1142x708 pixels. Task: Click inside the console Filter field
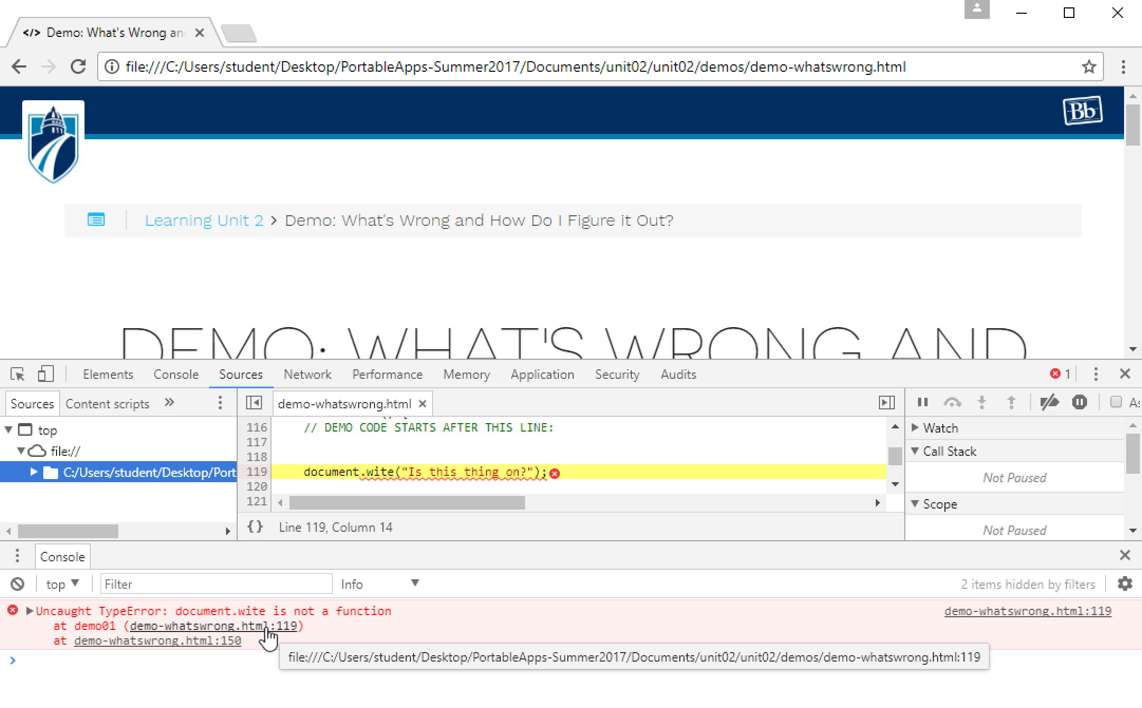pyautogui.click(x=216, y=583)
